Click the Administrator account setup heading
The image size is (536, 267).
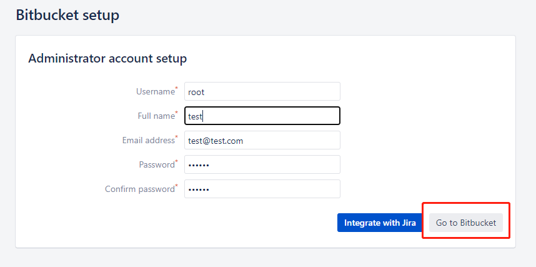click(x=107, y=59)
